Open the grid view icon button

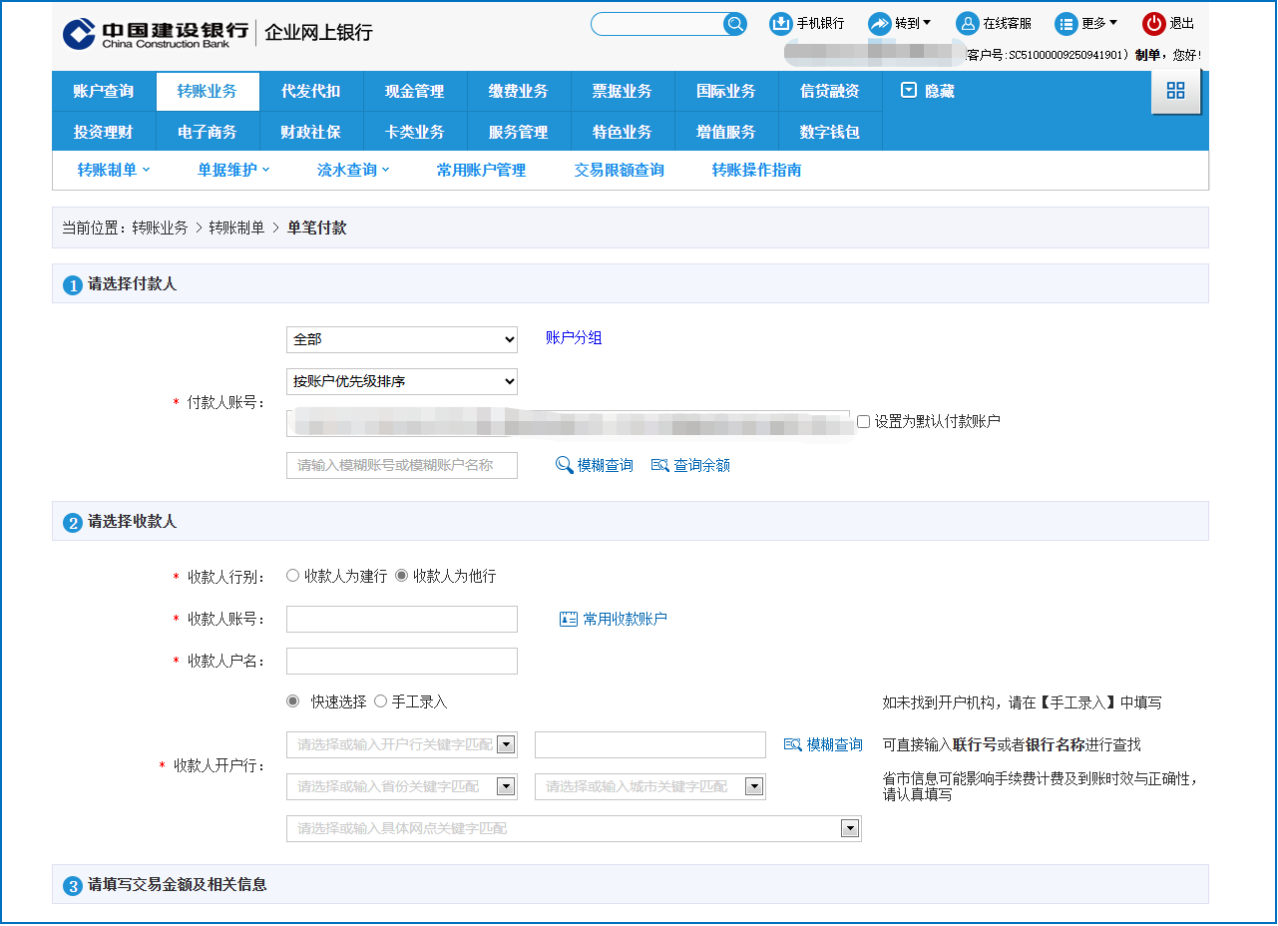[1175, 91]
